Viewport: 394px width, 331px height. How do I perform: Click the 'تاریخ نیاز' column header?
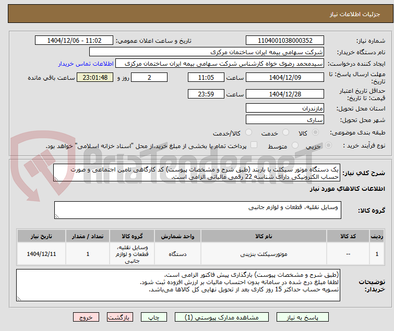click(41, 237)
